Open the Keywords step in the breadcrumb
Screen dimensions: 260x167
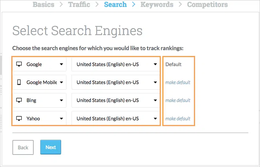tap(157, 4)
